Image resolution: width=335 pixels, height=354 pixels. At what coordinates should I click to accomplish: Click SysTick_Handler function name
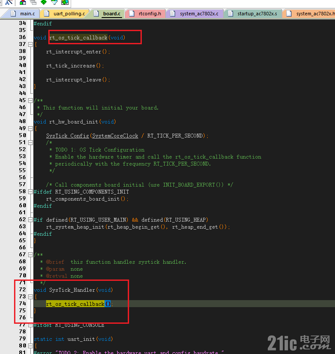pos(72,290)
